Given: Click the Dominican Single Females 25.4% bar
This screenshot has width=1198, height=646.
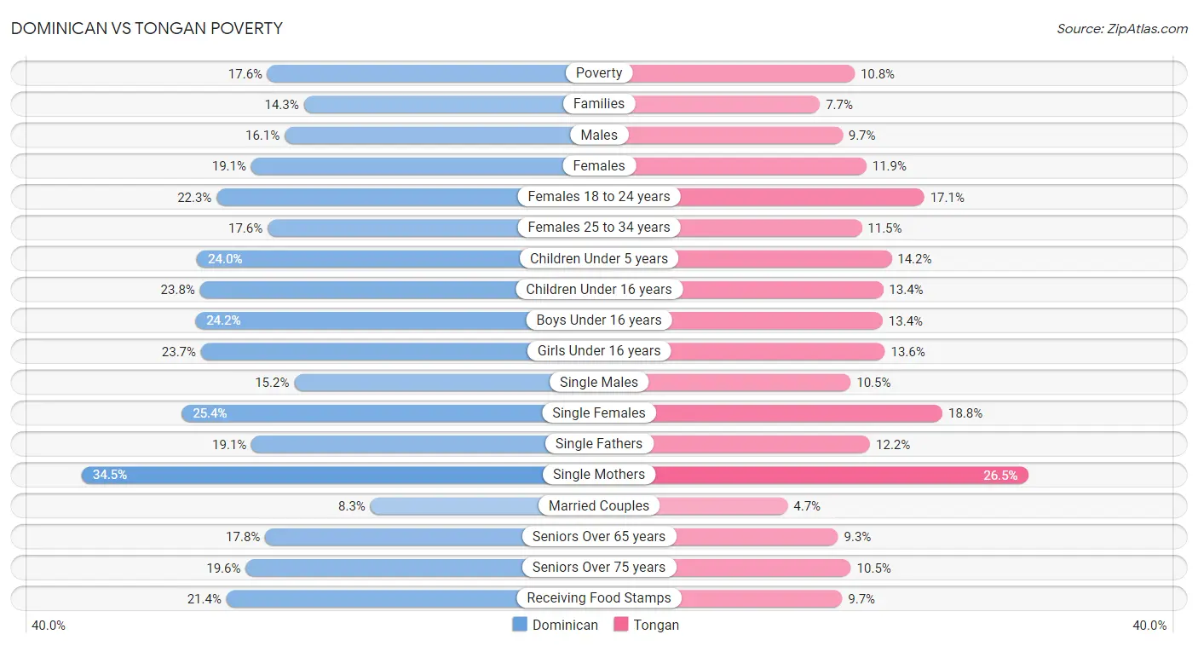Looking at the screenshot, I should point(389,413).
